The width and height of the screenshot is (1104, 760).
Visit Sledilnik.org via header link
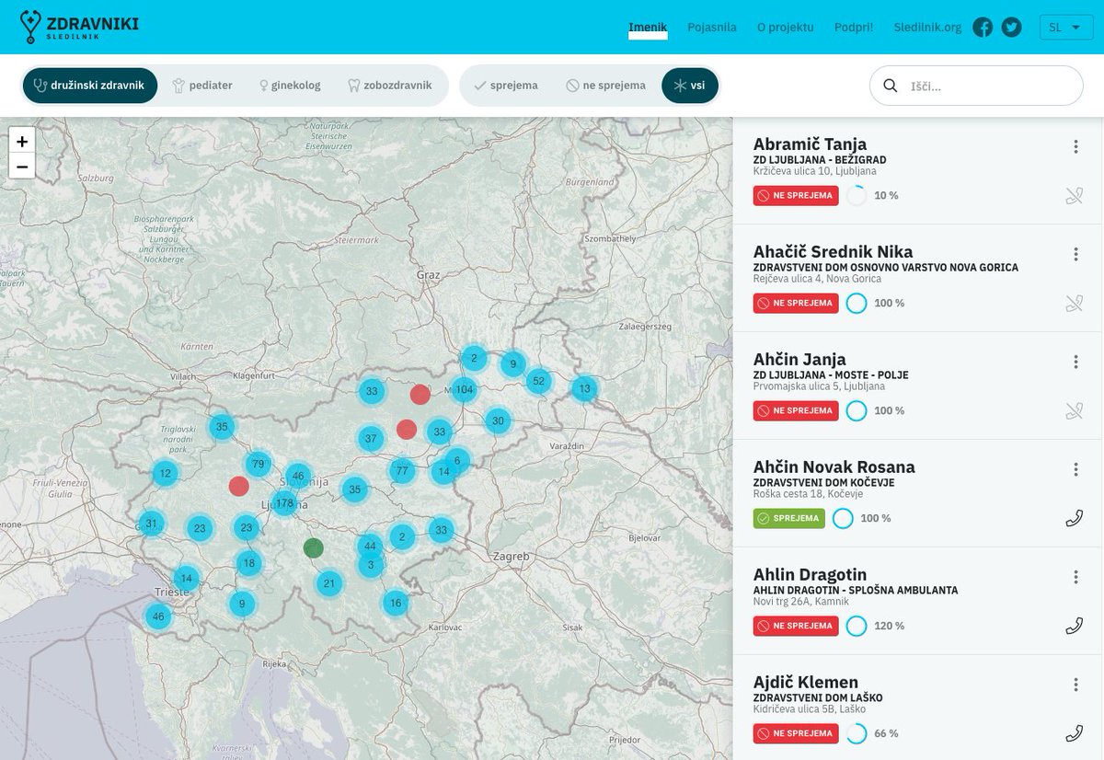point(928,28)
